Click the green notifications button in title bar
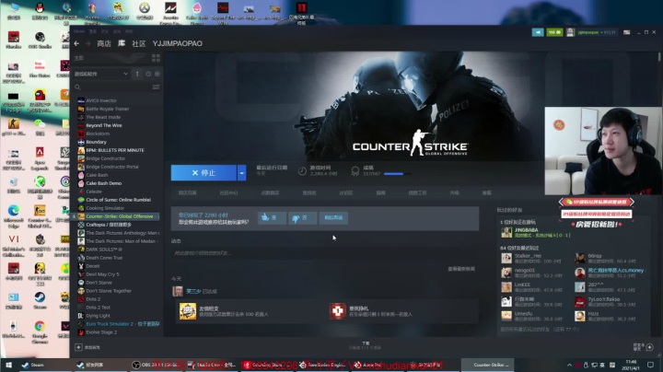Image resolution: width=663 pixels, height=372 pixels. [554, 32]
